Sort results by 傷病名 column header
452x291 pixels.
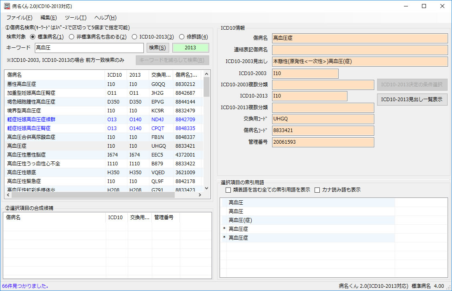(55, 75)
